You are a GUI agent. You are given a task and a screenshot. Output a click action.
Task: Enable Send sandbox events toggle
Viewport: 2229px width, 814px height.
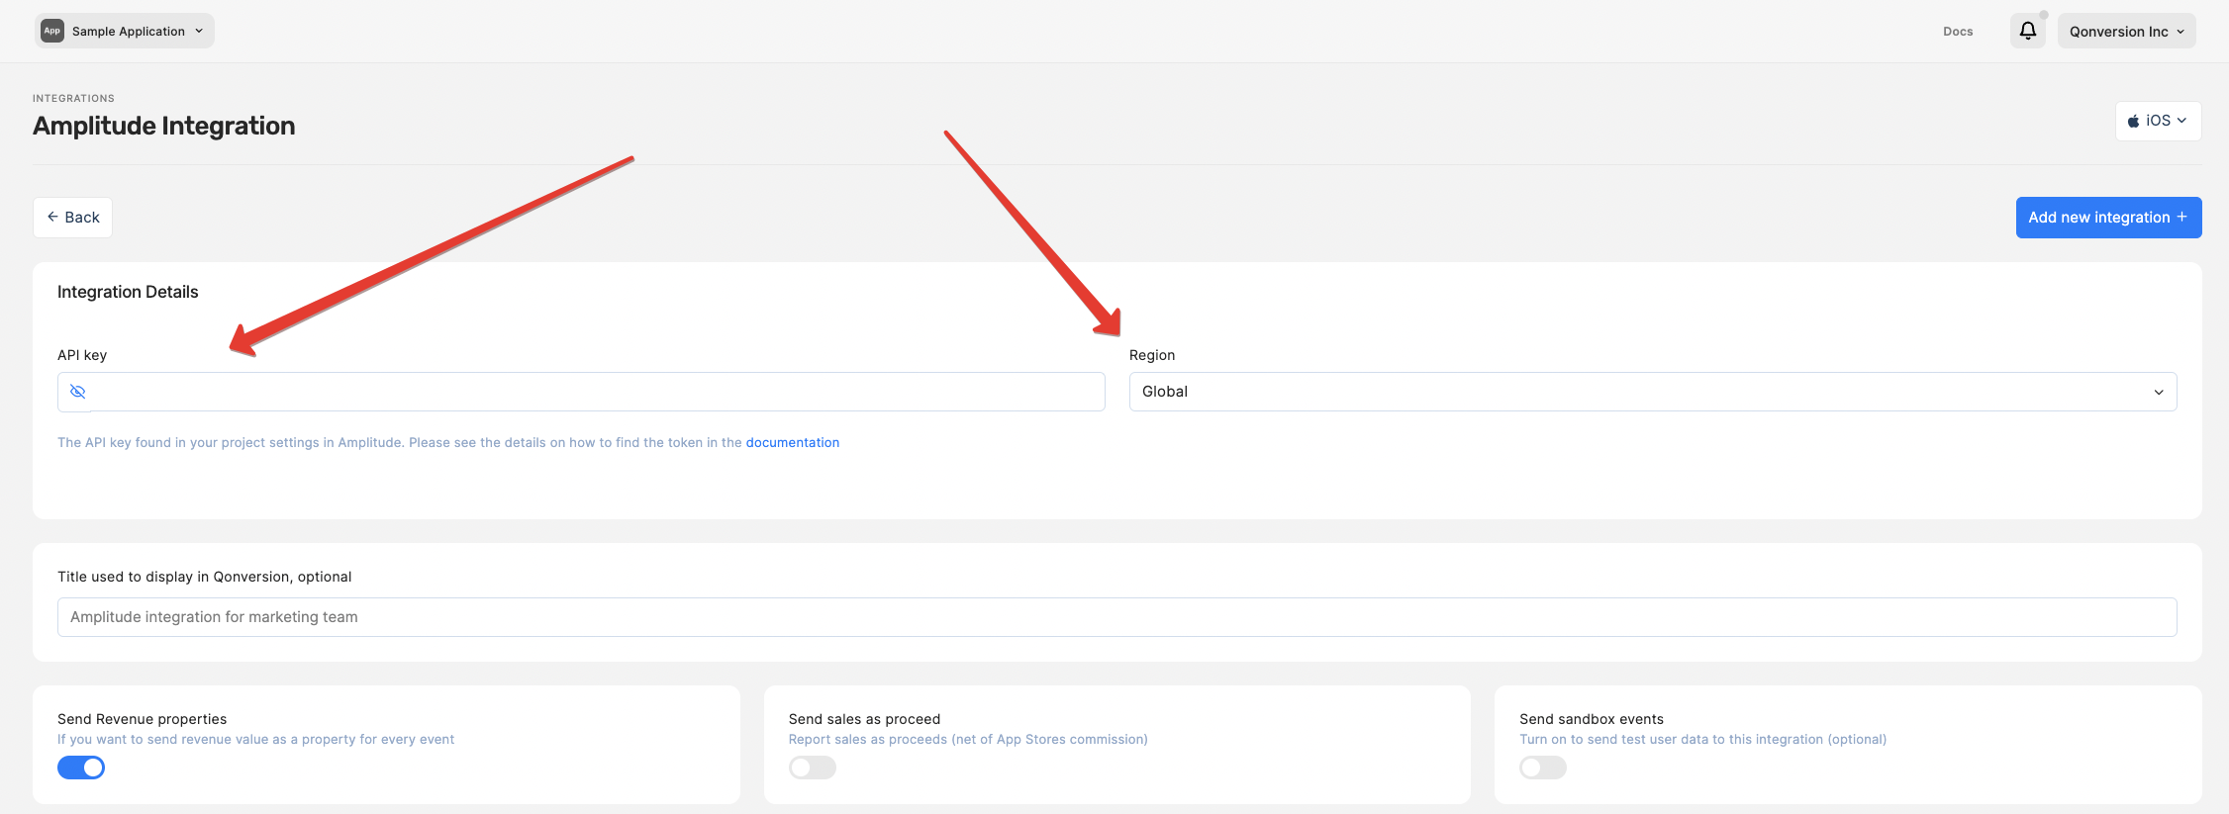[x=1543, y=768]
